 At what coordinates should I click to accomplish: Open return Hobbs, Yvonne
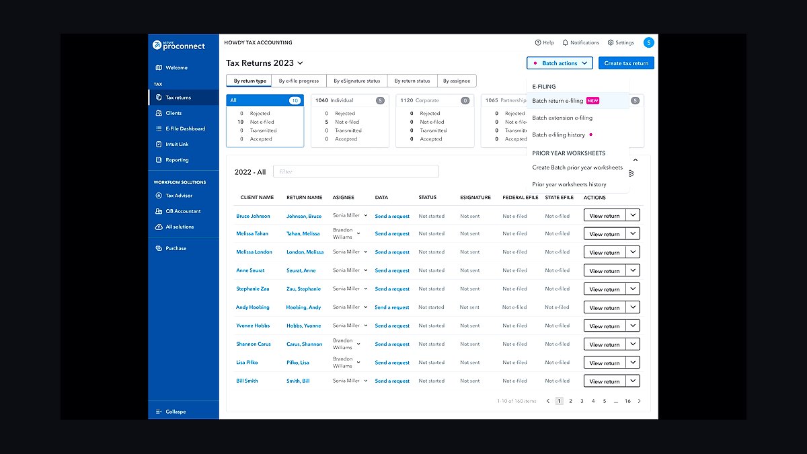coord(304,326)
